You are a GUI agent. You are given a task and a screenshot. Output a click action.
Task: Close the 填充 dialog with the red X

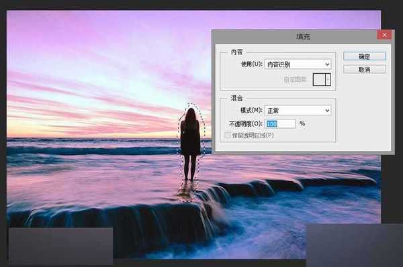384,35
